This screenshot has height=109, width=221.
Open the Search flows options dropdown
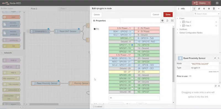219,14
